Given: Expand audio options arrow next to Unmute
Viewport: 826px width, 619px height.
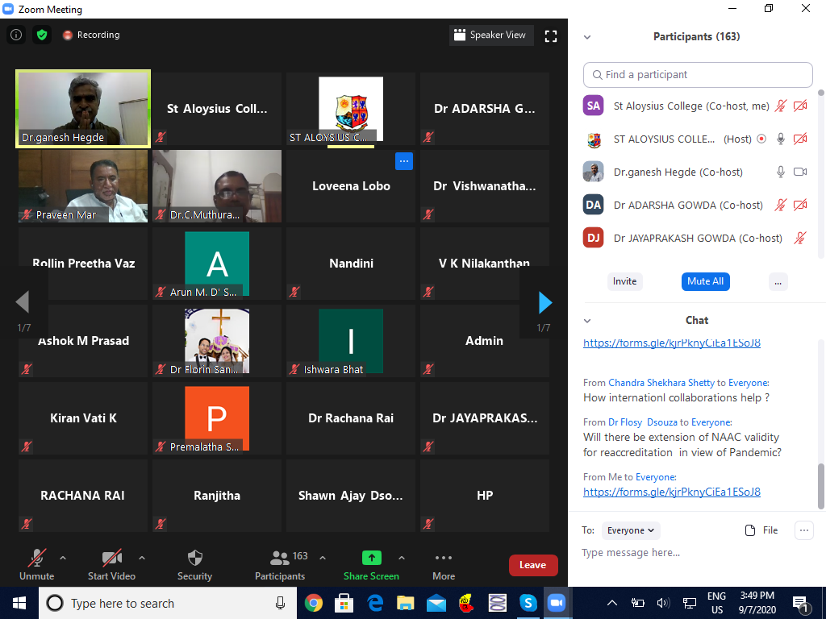Looking at the screenshot, I should (x=63, y=558).
